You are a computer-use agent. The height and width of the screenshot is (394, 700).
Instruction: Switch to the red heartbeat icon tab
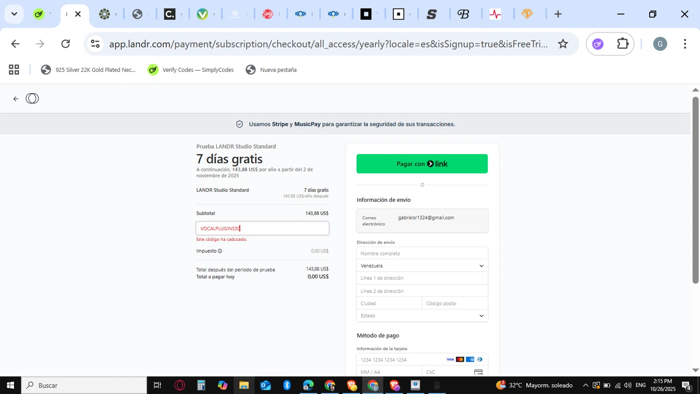[x=495, y=14]
